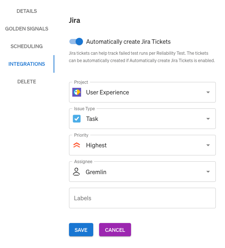Image resolution: width=225 pixels, height=248 pixels.
Task: Click the Gremlin assignee person icon
Action: point(76,172)
